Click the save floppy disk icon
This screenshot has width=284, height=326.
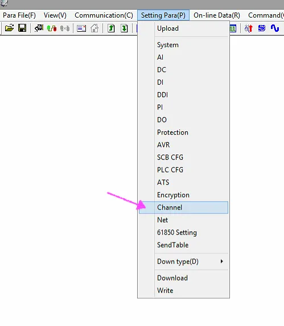click(x=22, y=28)
